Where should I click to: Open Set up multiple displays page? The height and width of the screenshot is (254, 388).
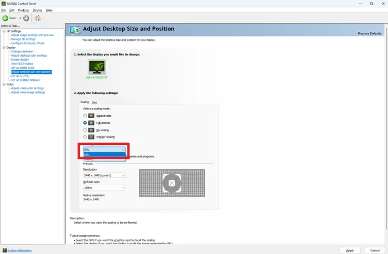pyautogui.click(x=25, y=80)
